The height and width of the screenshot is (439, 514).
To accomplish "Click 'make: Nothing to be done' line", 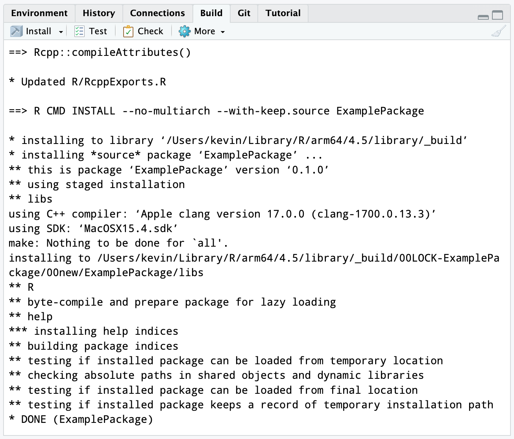I will [x=118, y=243].
